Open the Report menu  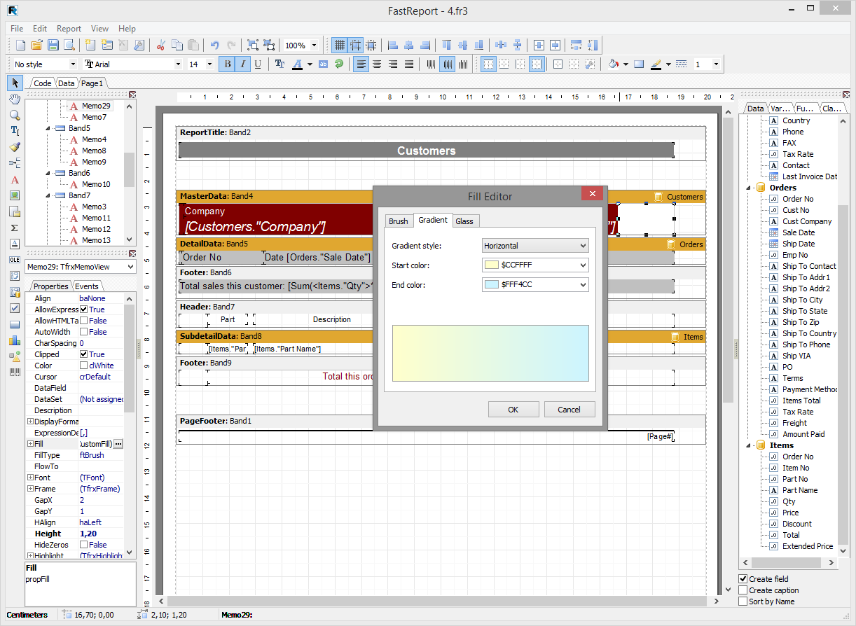click(69, 29)
